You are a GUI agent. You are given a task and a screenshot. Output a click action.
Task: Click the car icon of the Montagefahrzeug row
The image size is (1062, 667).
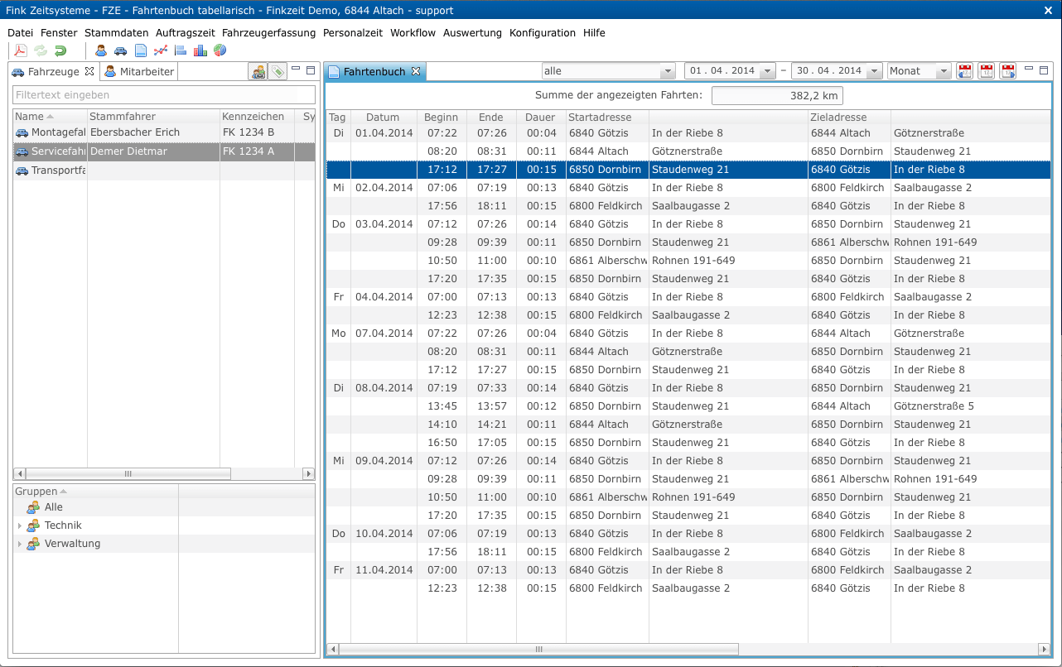click(x=22, y=132)
